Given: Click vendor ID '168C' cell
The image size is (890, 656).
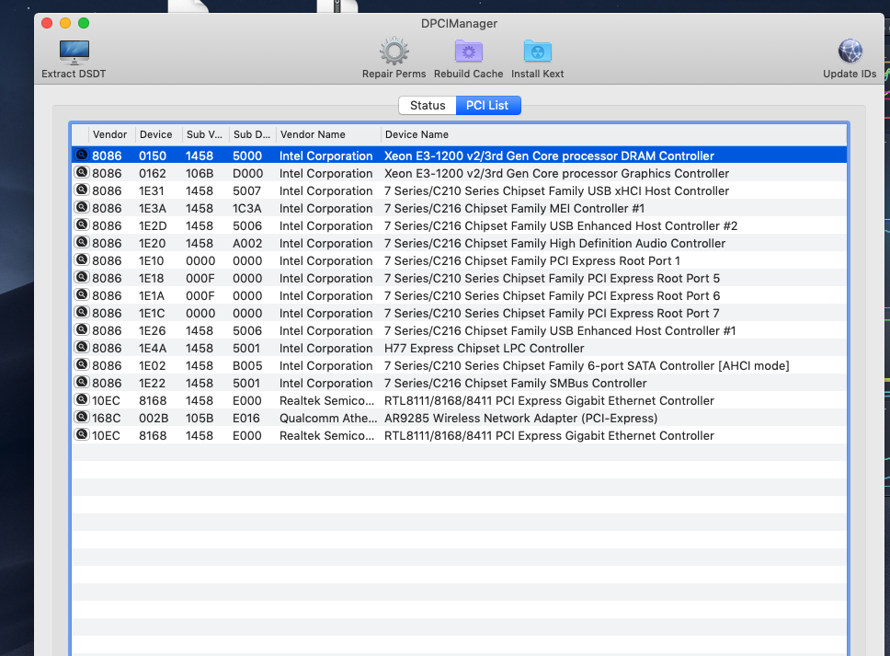Looking at the screenshot, I should [107, 418].
